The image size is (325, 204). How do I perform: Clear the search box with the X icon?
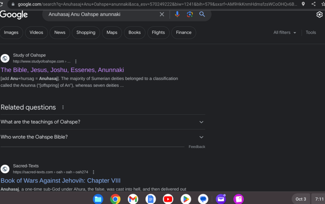click(162, 14)
